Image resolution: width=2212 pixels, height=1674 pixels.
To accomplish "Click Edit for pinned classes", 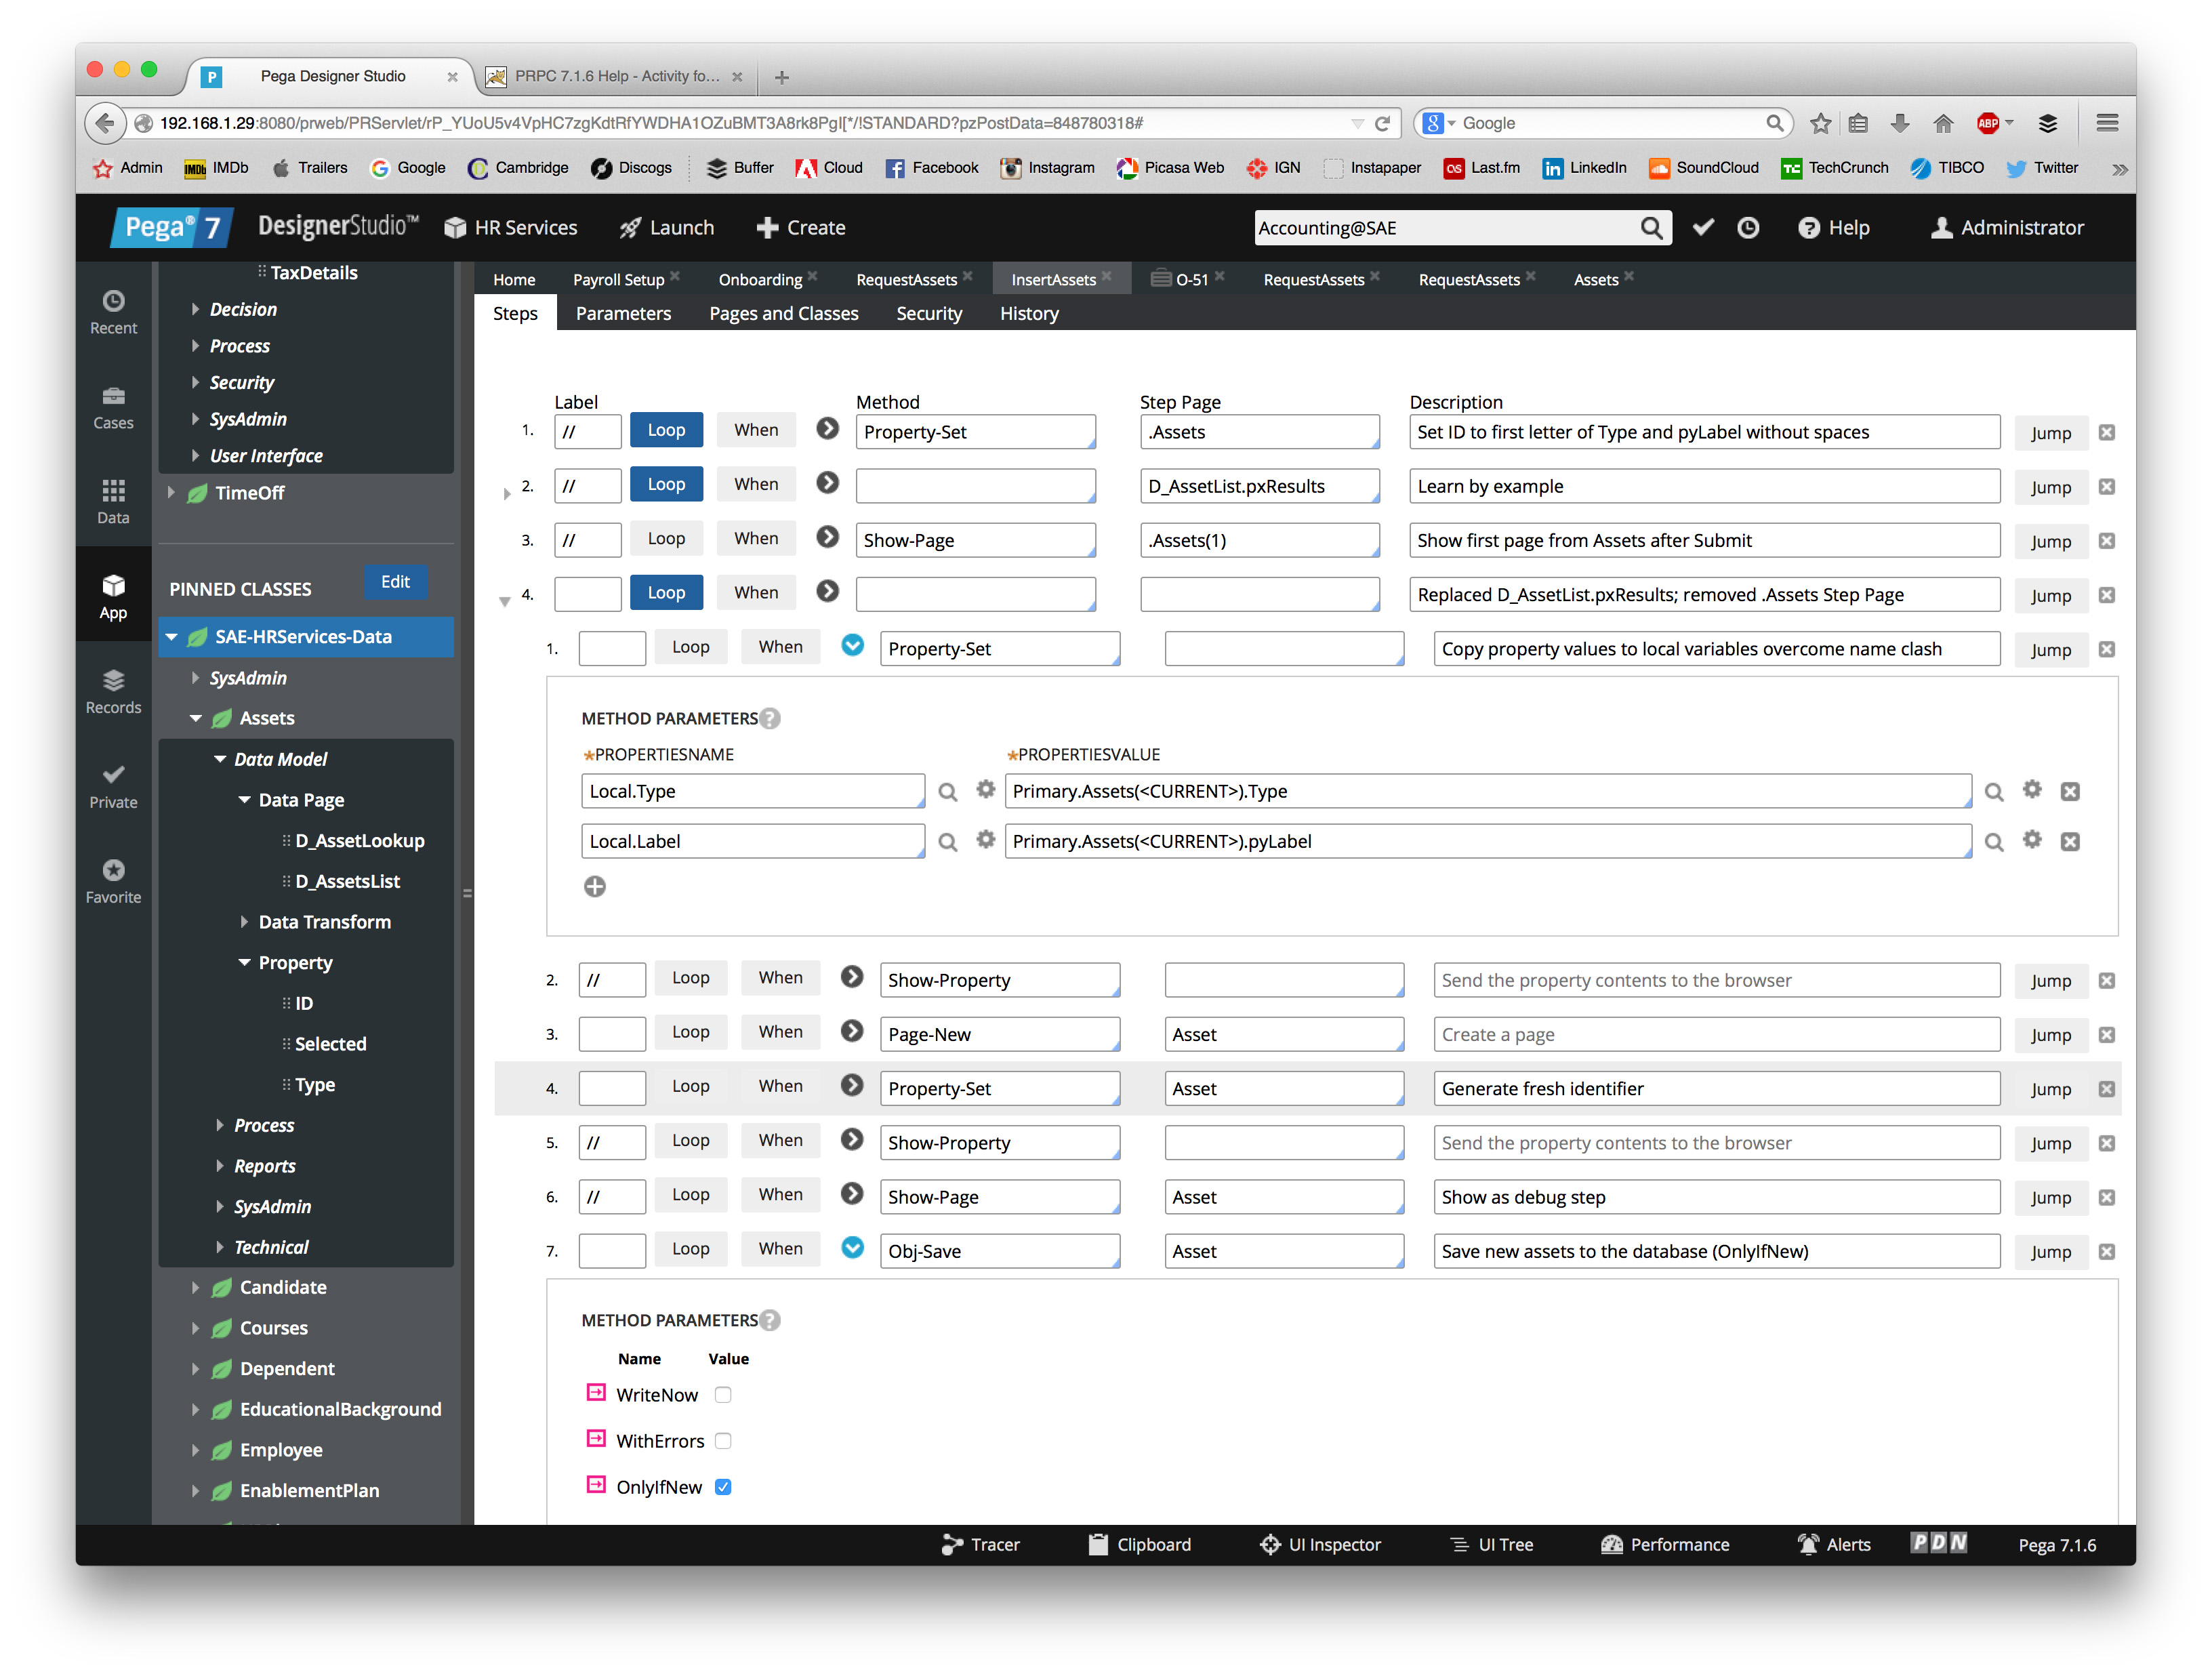I will (395, 582).
